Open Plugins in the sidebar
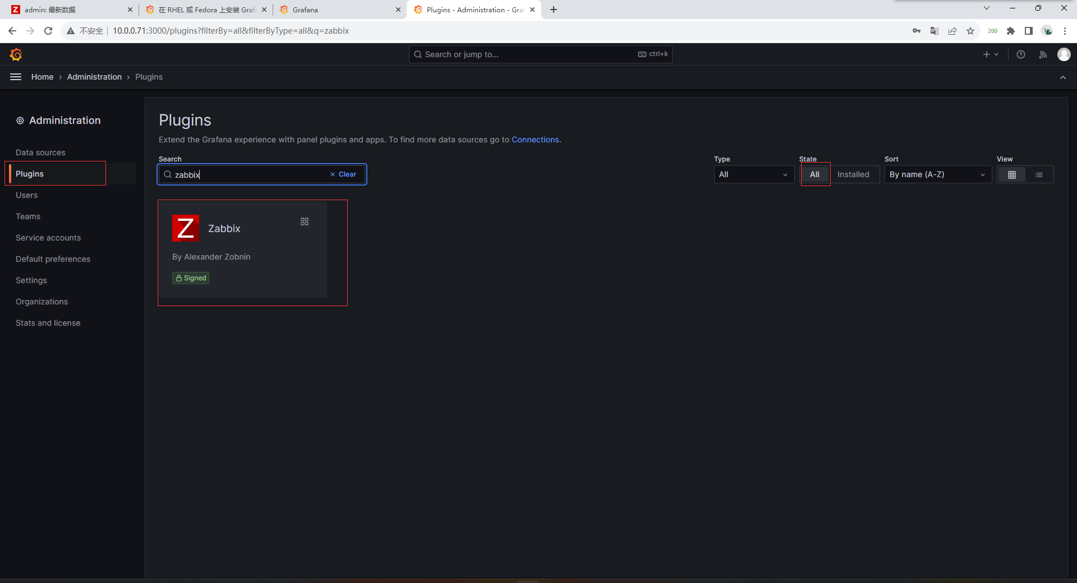 pos(30,174)
